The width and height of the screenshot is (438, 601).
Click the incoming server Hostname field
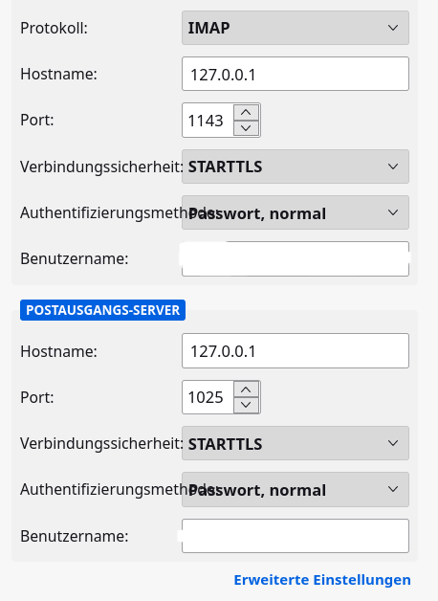coord(296,74)
